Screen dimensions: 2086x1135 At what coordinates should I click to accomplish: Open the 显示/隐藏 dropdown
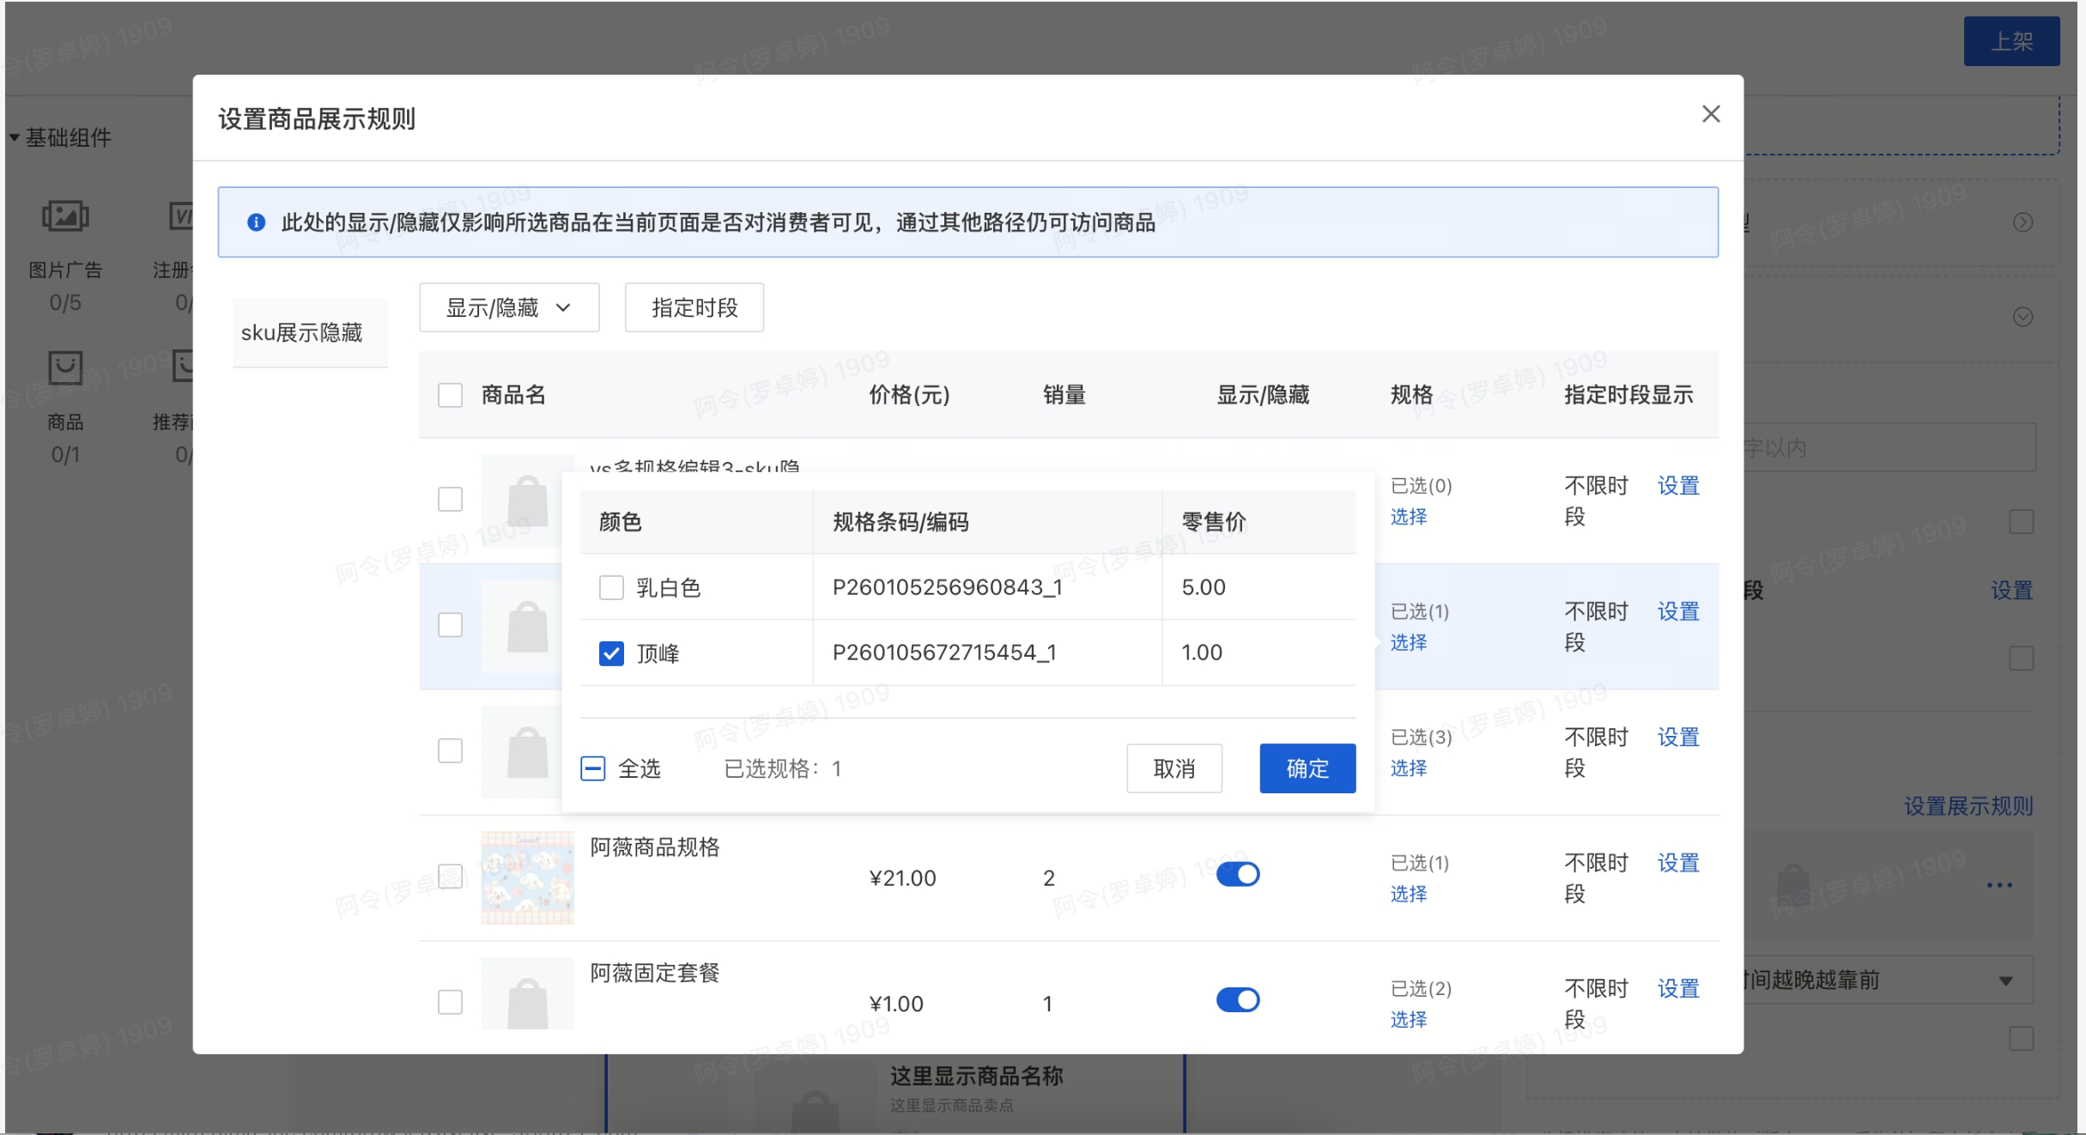pos(508,307)
